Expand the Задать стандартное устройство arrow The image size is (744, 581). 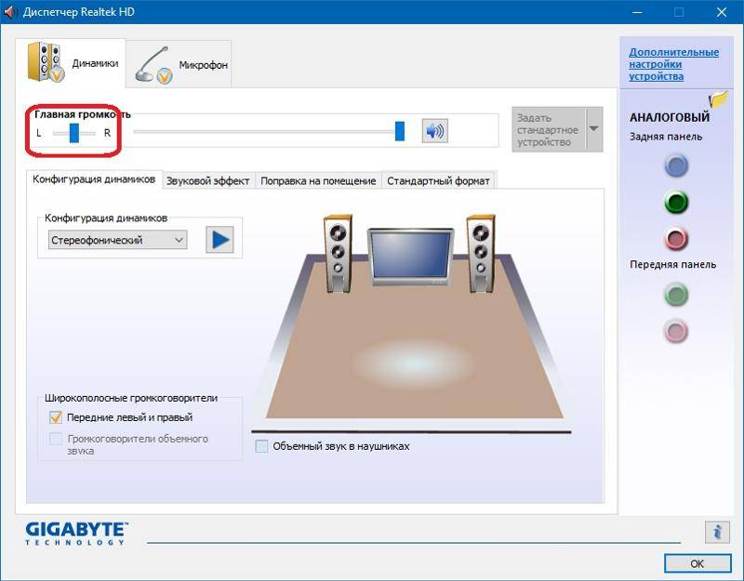pyautogui.click(x=594, y=129)
